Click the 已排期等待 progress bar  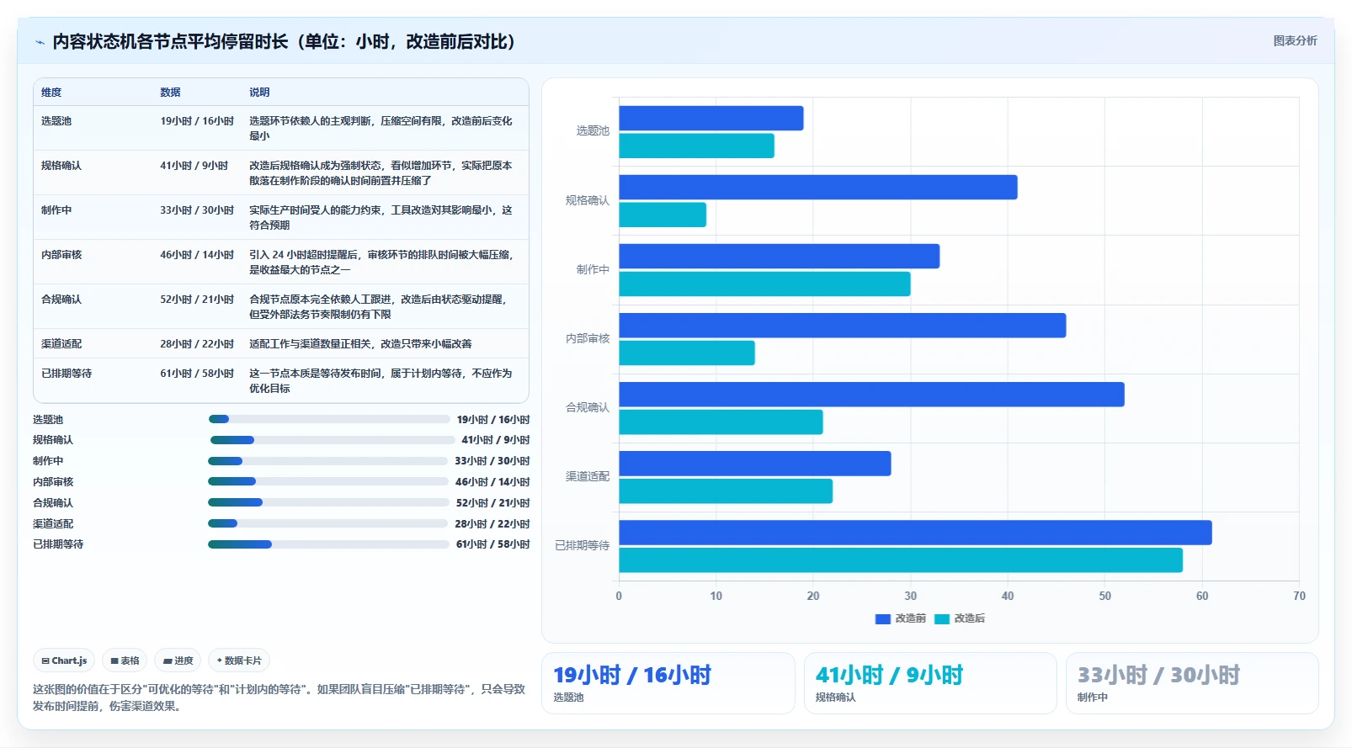(x=328, y=544)
